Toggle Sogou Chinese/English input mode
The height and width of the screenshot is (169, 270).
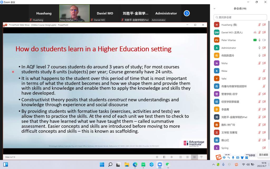click(224, 158)
